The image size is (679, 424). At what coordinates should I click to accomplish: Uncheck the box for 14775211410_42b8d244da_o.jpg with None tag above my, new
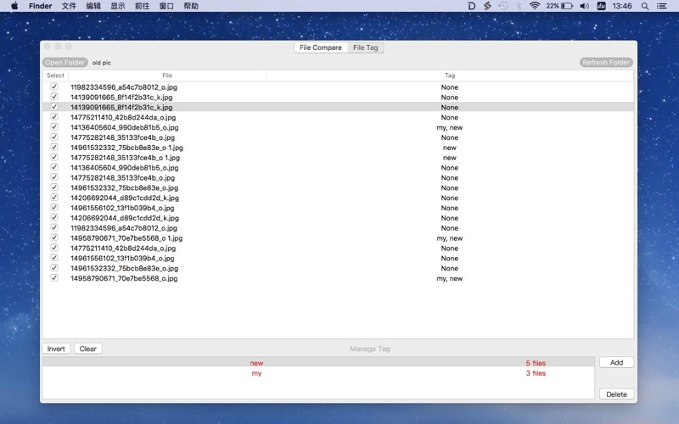tap(54, 117)
